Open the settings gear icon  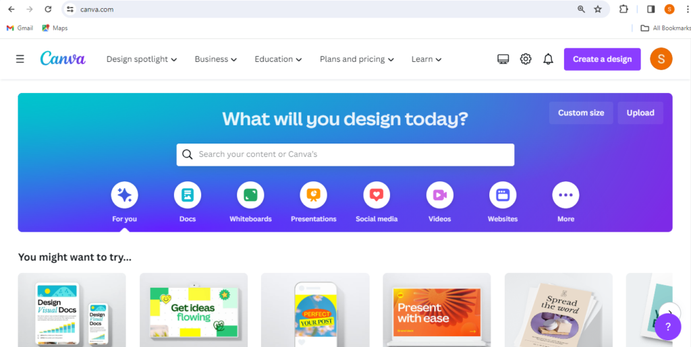point(526,59)
